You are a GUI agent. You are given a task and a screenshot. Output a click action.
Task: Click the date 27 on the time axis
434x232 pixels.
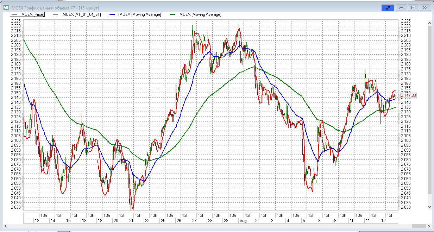[x=194, y=221]
